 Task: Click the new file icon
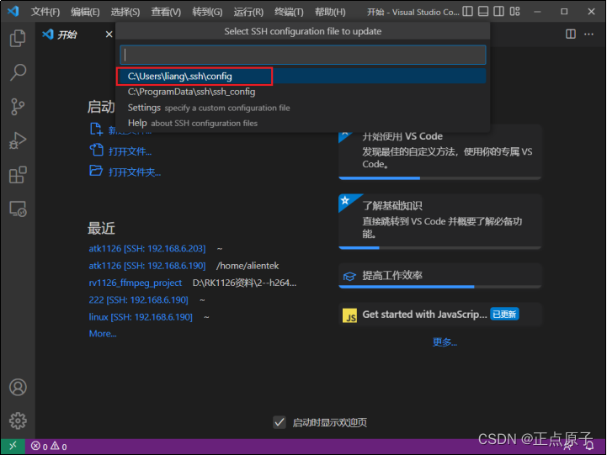96,130
